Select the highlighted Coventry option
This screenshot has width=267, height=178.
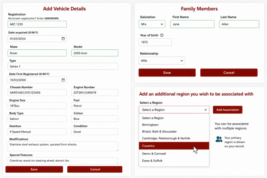174,146
